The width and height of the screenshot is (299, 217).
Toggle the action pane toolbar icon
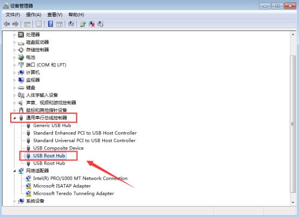59,24
